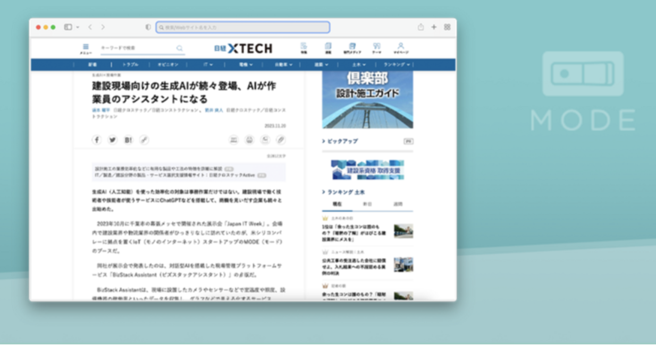656x346 pixels.
Task: Expand the ランキング dropdown in navigation bar
Action: [x=397, y=65]
